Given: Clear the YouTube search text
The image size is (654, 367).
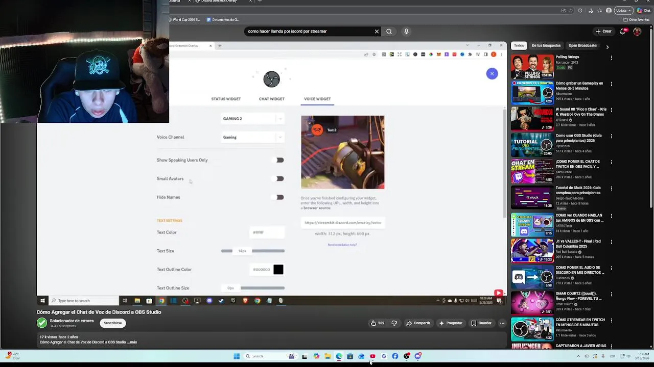Looking at the screenshot, I should (377, 31).
